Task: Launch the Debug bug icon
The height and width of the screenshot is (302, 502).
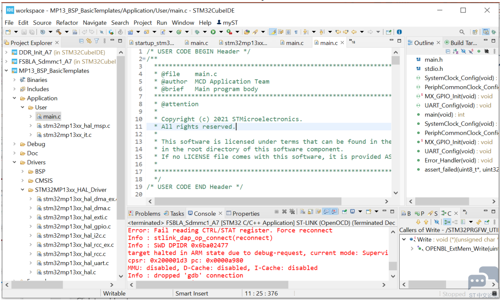Action: click(197, 32)
